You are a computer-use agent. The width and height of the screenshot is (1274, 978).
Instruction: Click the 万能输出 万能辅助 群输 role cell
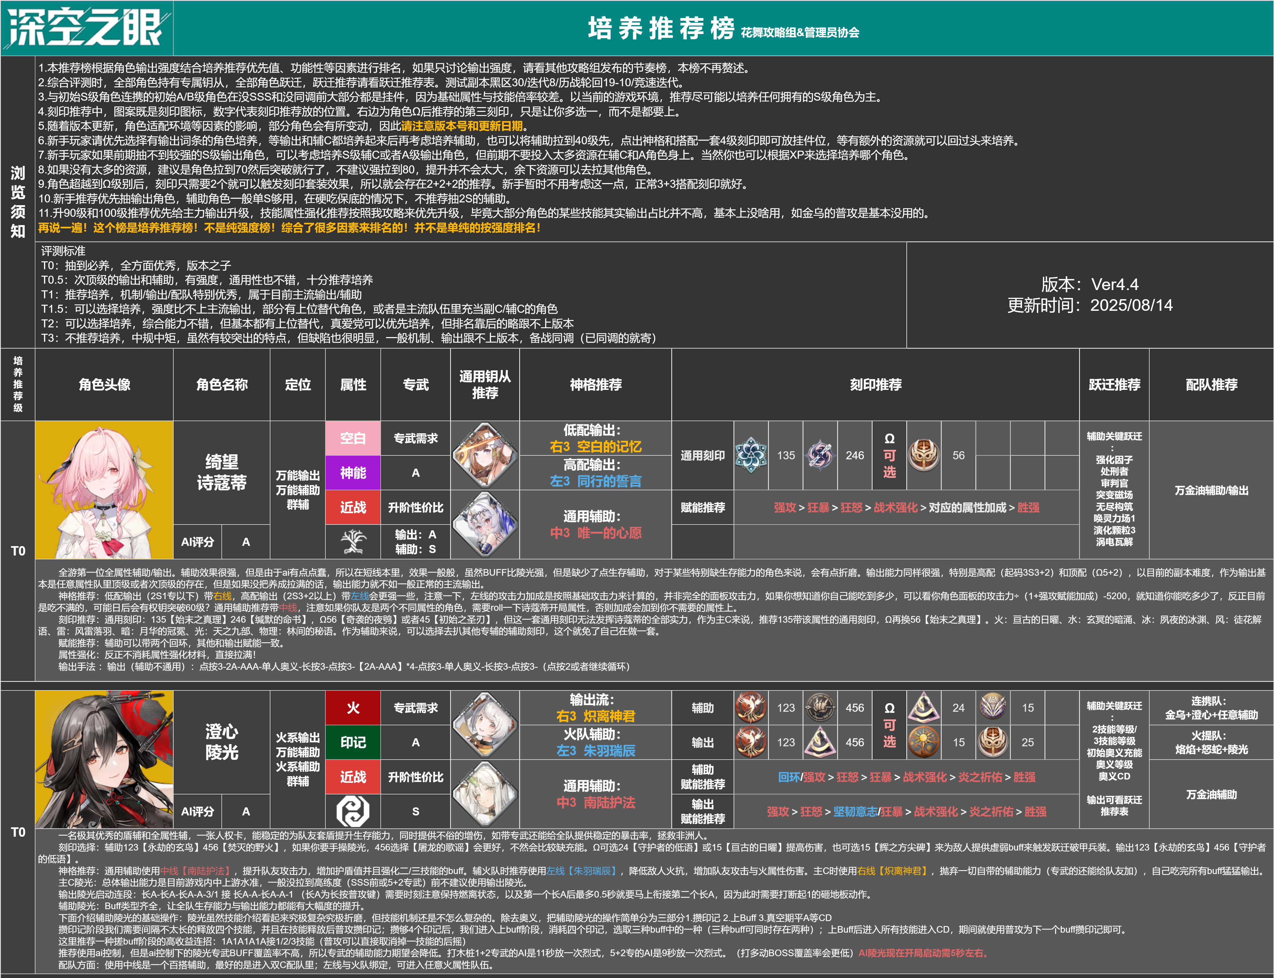pyautogui.click(x=297, y=490)
